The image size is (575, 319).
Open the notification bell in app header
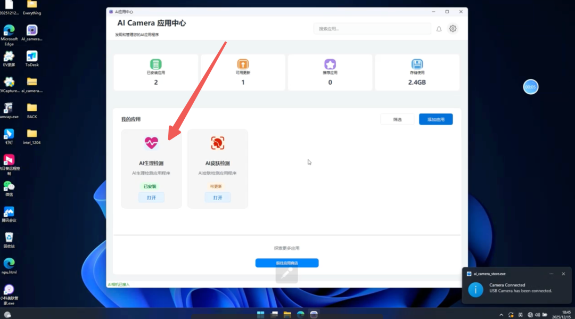439,29
